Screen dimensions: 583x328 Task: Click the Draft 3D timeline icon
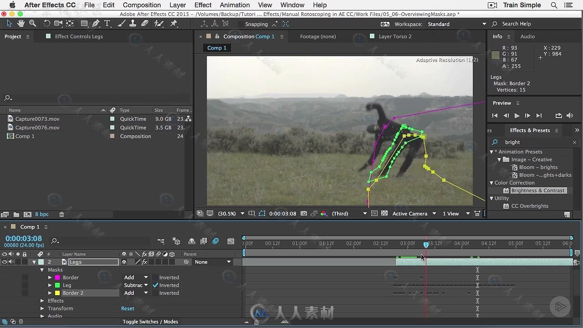177,241
